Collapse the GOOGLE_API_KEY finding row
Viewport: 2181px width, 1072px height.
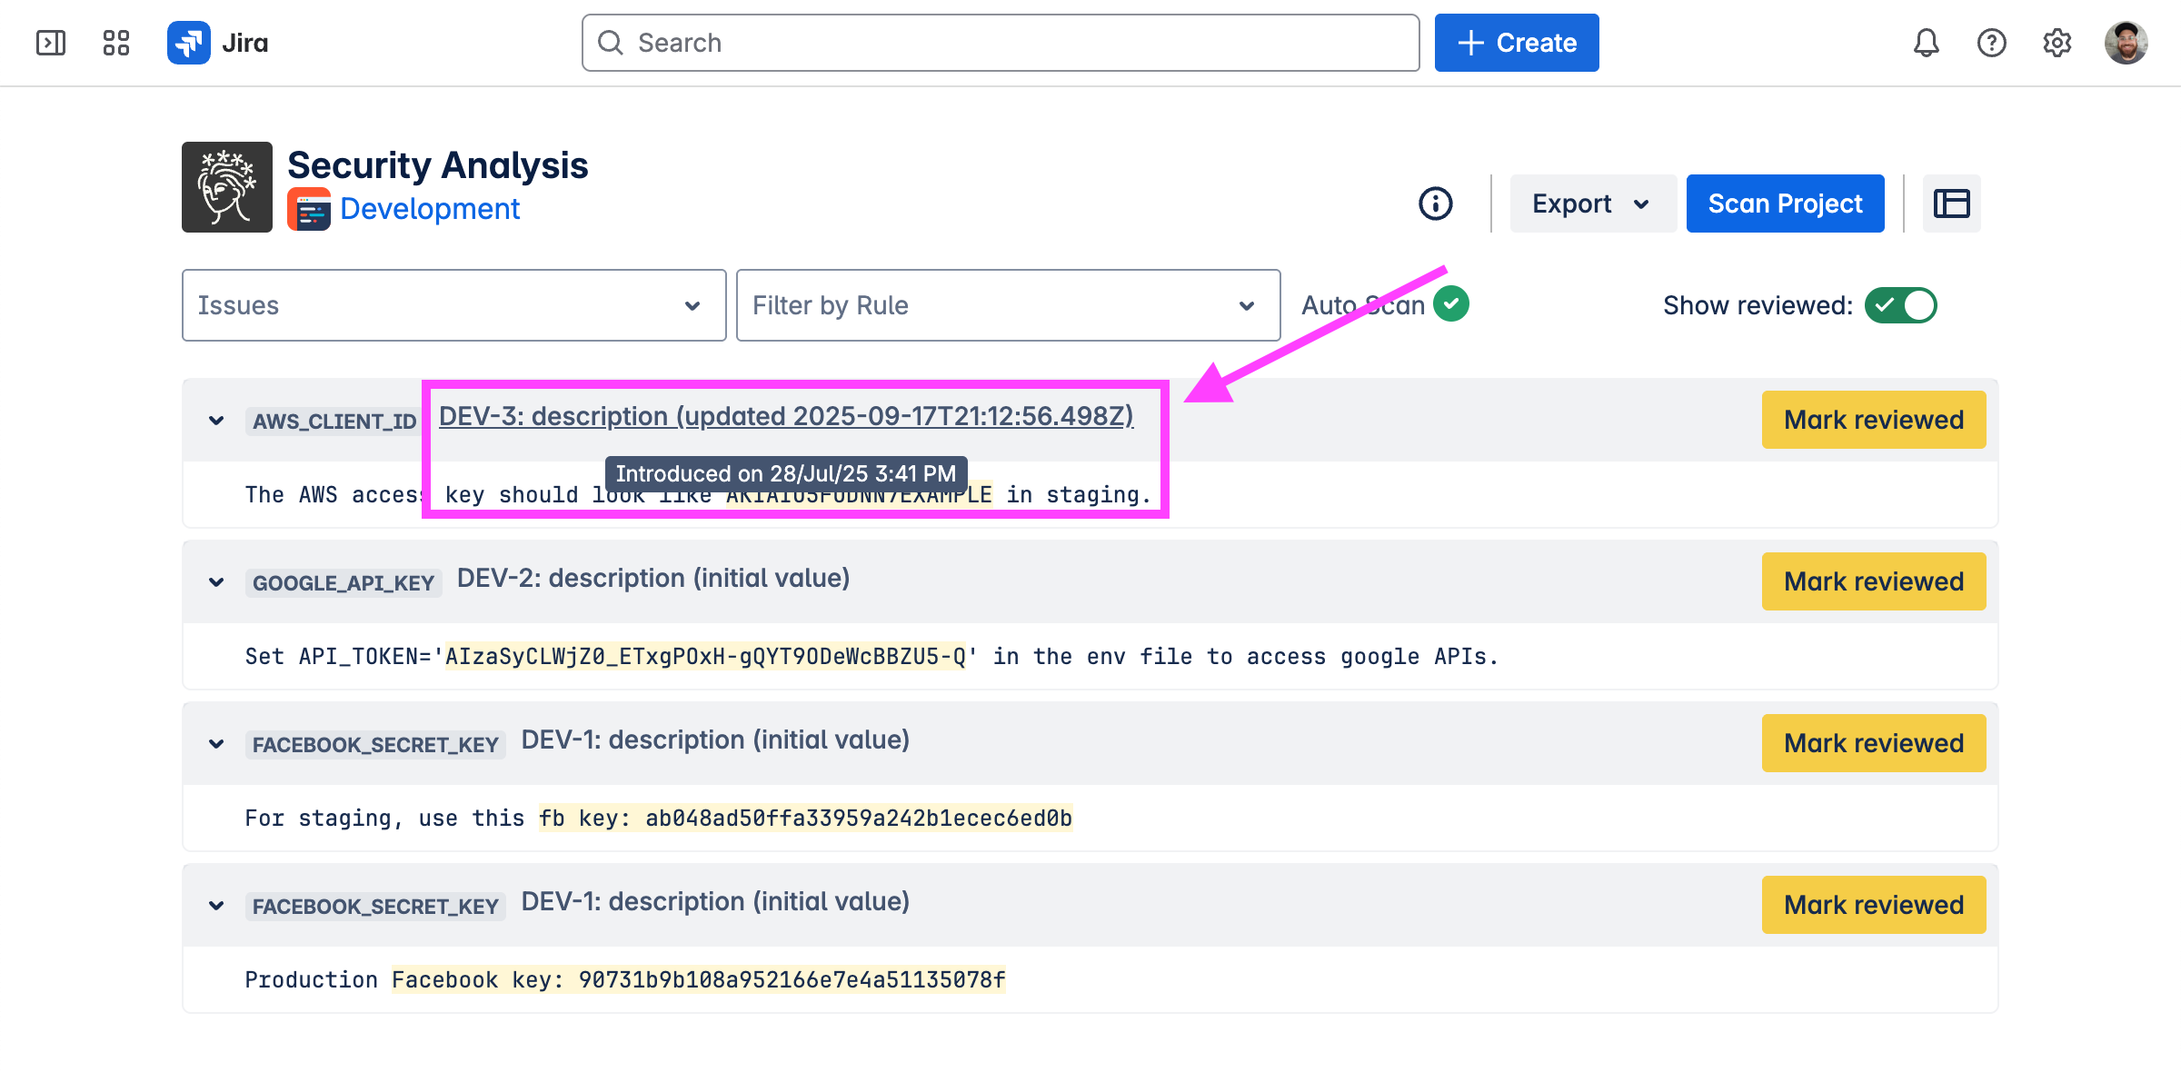pos(216,582)
